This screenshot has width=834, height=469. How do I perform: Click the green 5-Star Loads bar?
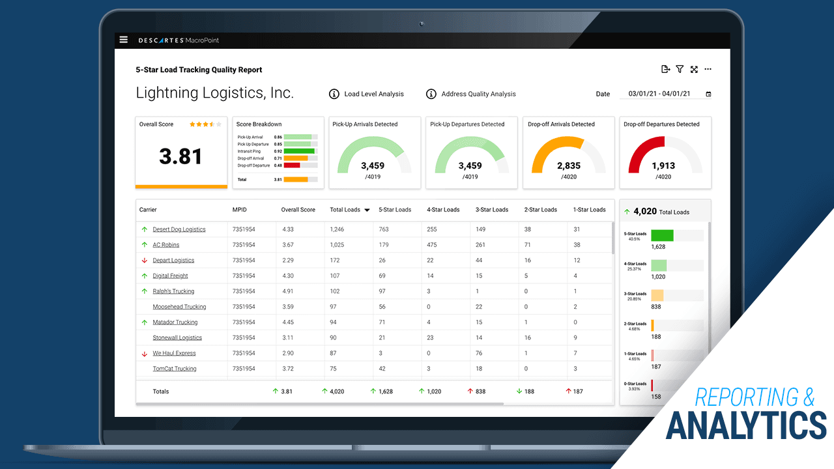click(662, 236)
